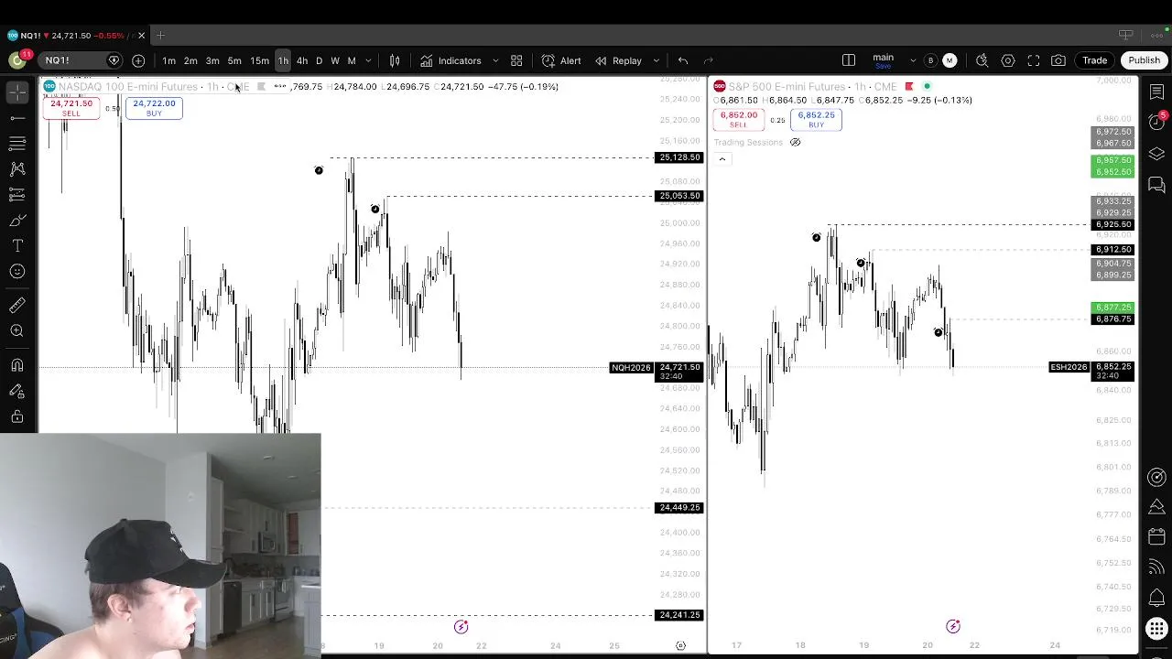This screenshot has width=1172, height=659.
Task: Choose the D daily timeframe
Action: 319,61
